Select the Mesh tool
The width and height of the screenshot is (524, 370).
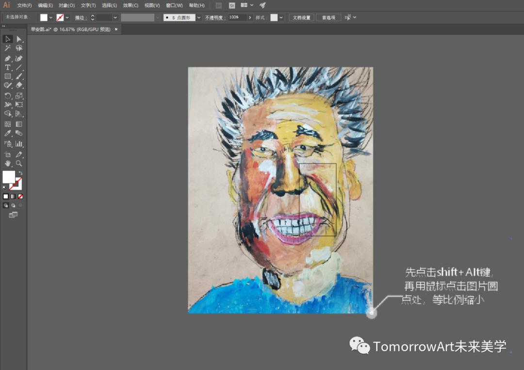(x=8, y=124)
